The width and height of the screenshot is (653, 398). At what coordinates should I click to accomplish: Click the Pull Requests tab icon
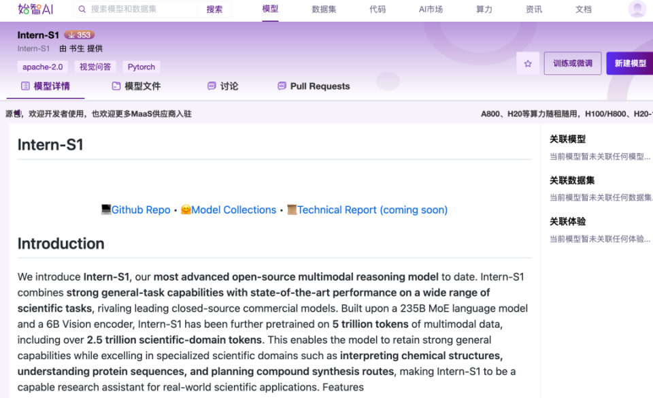pos(282,86)
